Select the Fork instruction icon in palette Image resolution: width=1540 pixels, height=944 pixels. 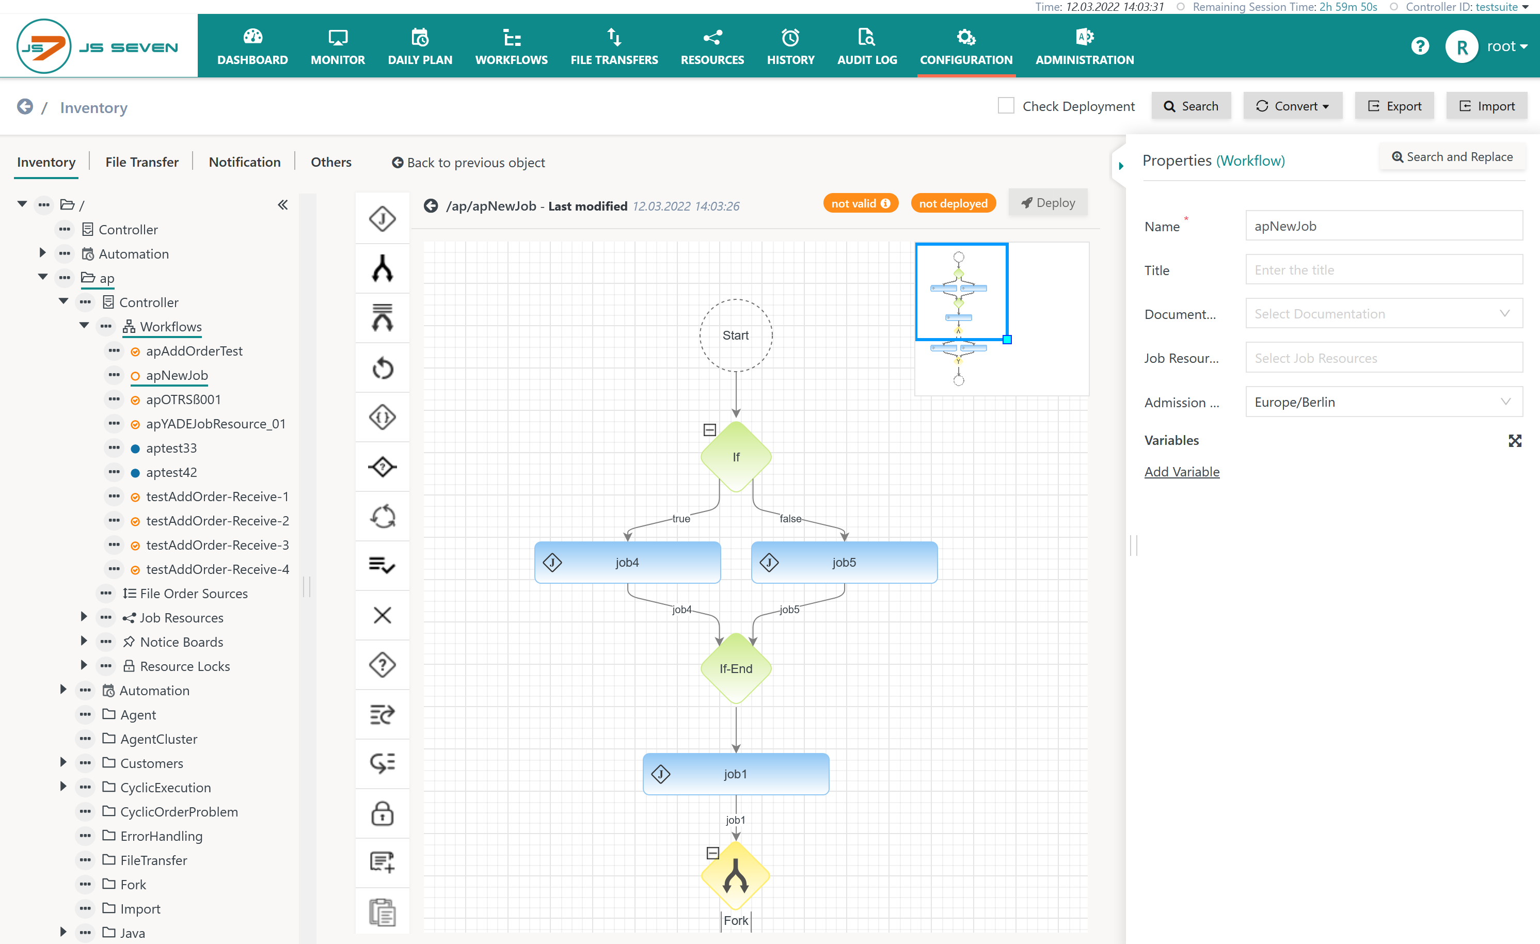tap(382, 268)
